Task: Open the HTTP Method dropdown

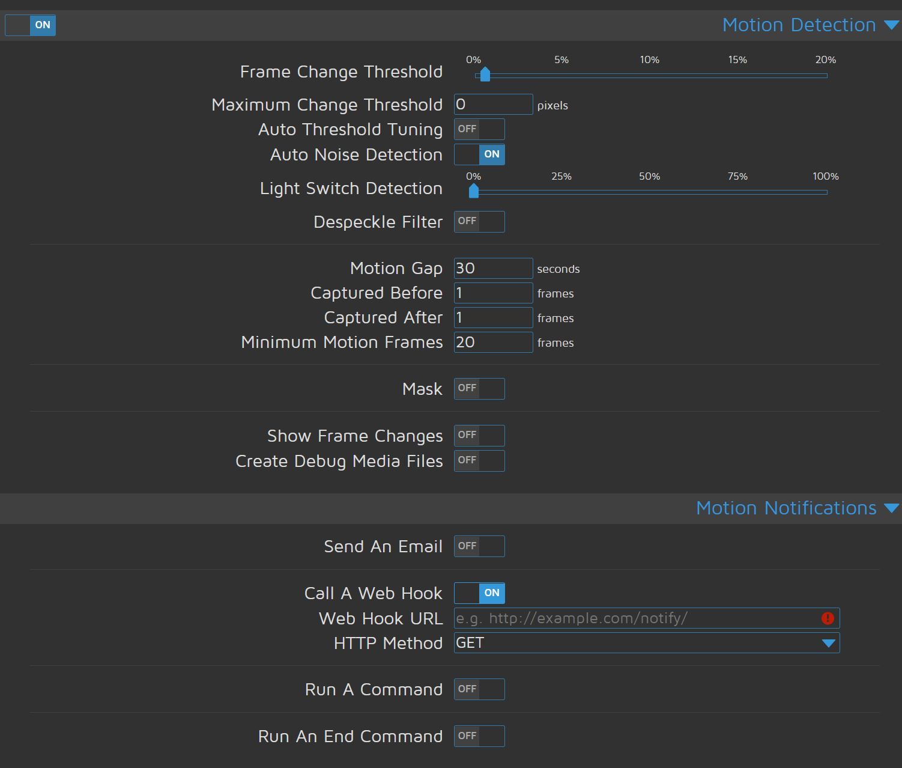Action: point(646,643)
